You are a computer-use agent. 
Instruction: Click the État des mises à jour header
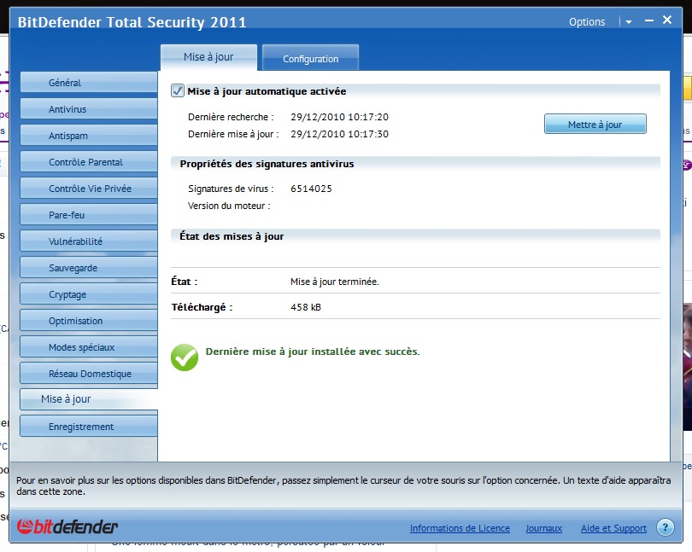pos(232,236)
